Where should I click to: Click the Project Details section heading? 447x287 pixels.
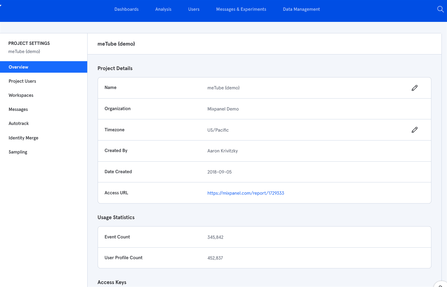click(x=115, y=69)
